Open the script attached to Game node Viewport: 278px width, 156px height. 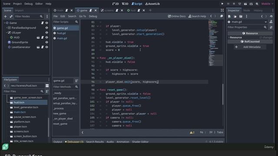(43, 23)
